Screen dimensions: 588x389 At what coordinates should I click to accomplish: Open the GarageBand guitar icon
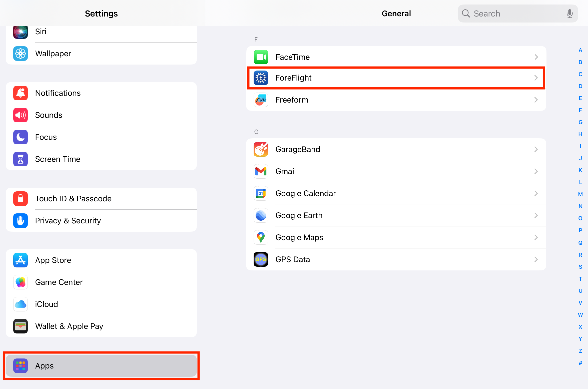(x=261, y=149)
